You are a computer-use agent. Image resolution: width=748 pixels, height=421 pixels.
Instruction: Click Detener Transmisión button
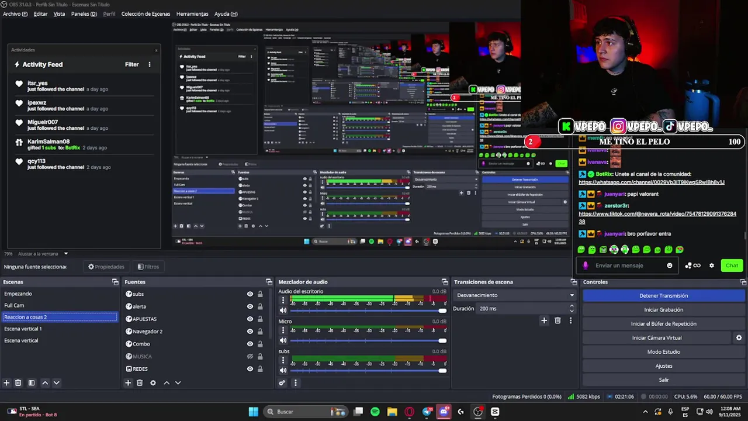[x=663, y=296]
